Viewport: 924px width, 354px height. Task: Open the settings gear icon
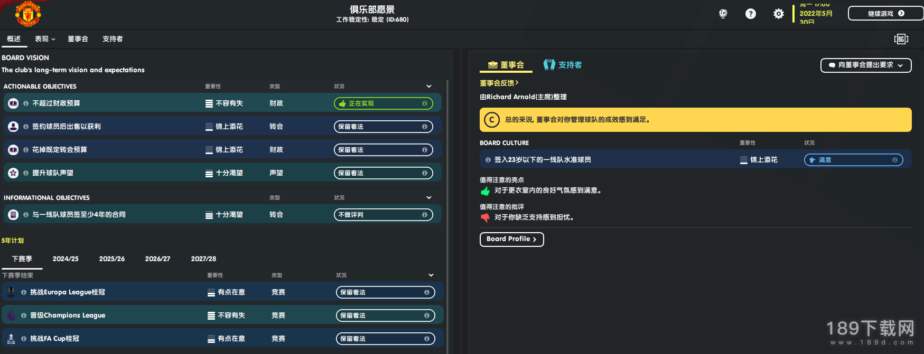pos(778,14)
